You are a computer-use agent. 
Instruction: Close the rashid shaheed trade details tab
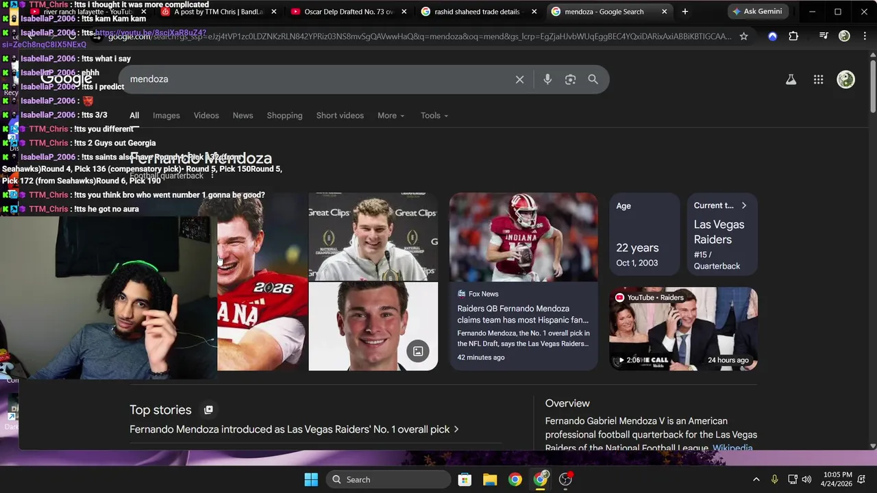click(x=534, y=12)
